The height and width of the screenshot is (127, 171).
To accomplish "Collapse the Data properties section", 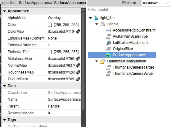I will point(4,86).
